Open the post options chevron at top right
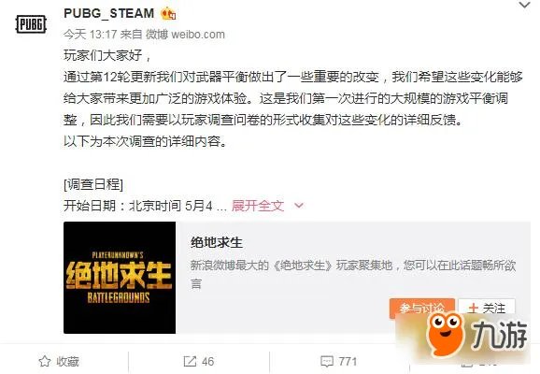Image resolution: width=540 pixels, height=374 pixels. [524, 6]
